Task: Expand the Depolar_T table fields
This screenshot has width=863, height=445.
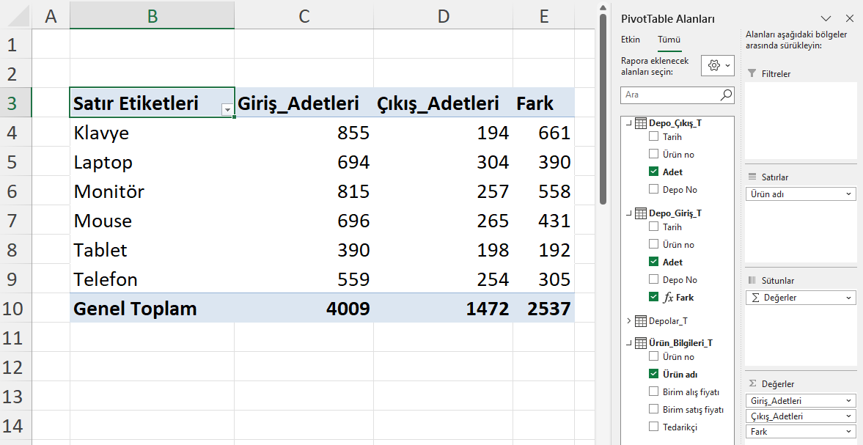Action: click(629, 320)
